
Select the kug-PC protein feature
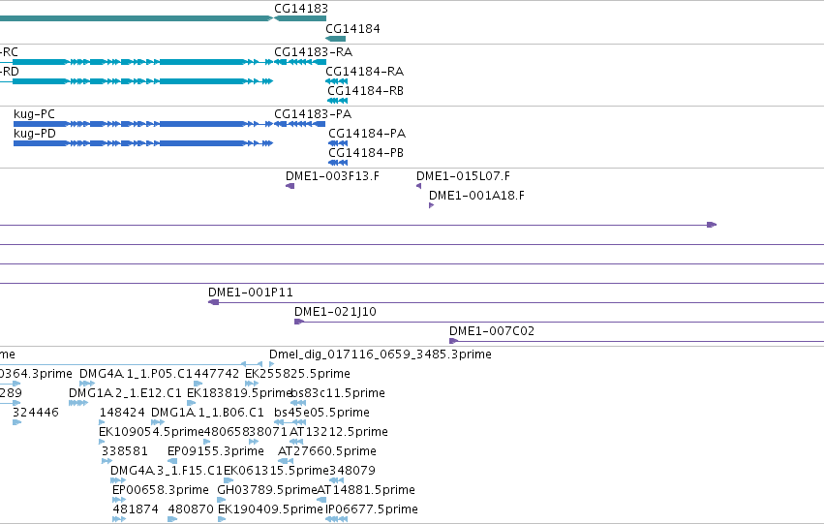click(143, 124)
